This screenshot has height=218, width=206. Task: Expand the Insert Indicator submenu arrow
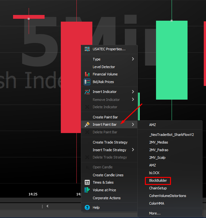[x=133, y=92]
